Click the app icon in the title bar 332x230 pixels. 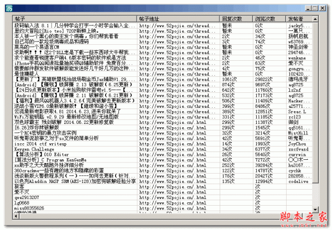click(x=9, y=8)
